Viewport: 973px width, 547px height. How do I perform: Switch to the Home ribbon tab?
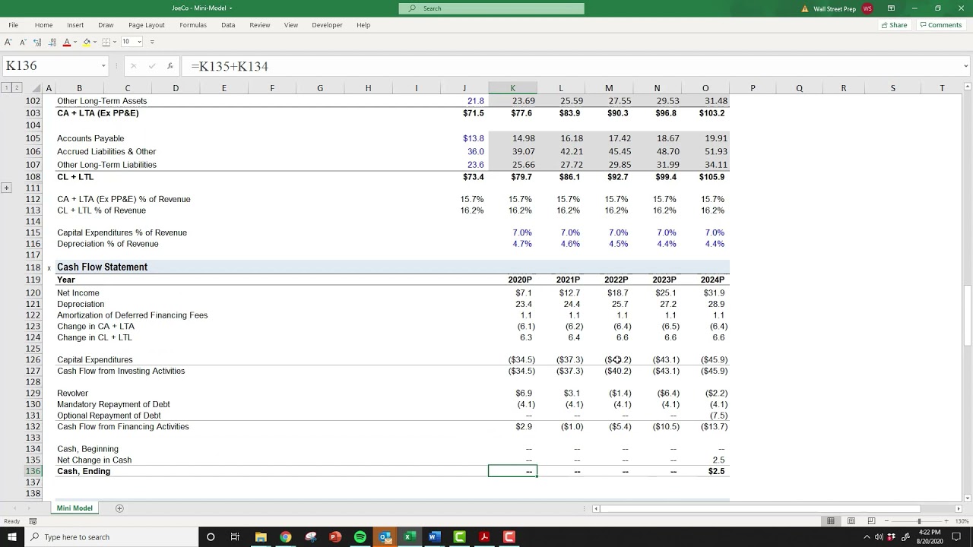(43, 25)
